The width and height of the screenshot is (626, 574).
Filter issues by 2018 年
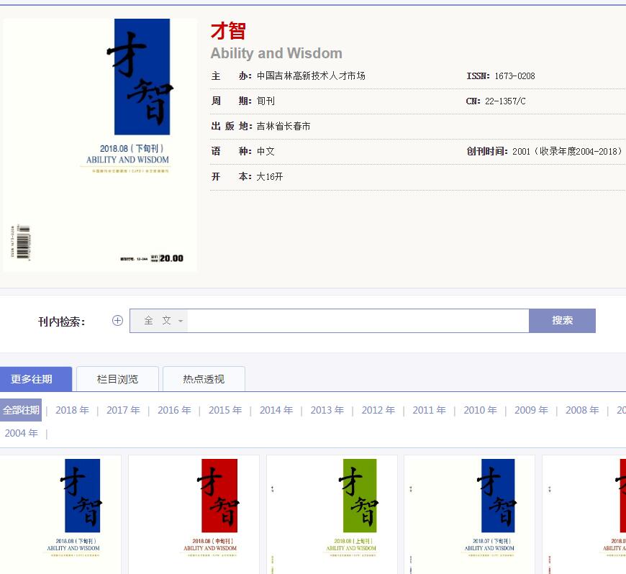pos(72,410)
